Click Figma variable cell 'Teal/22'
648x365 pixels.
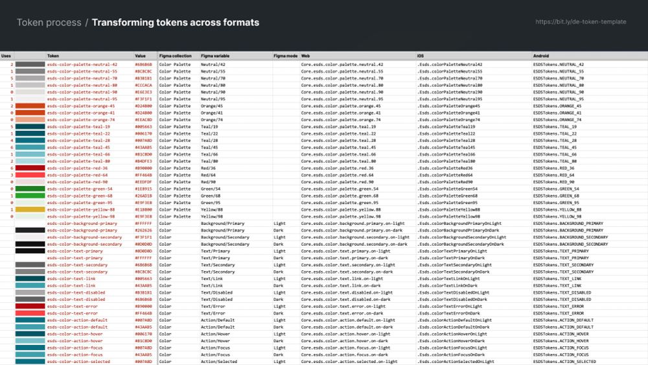209,134
